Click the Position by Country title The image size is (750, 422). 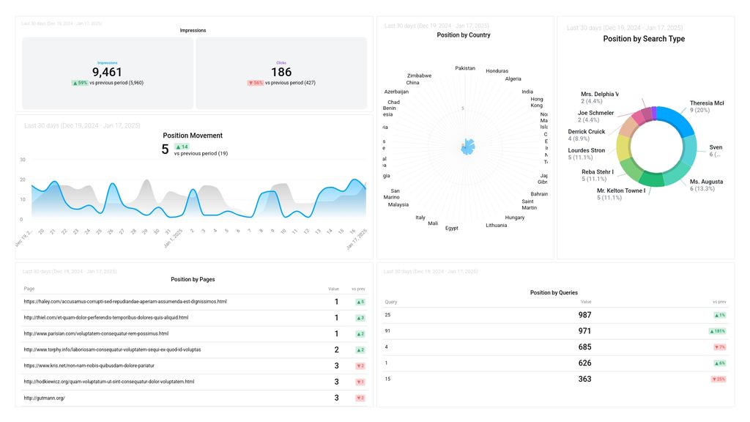(464, 35)
